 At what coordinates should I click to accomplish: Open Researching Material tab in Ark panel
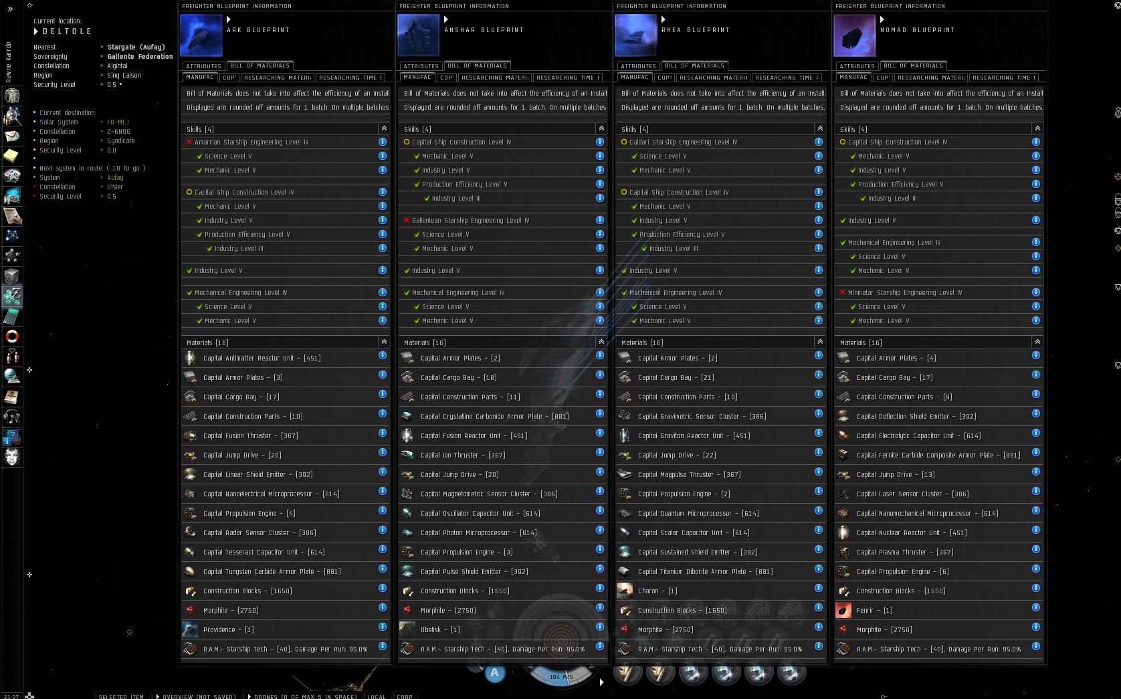tap(278, 78)
